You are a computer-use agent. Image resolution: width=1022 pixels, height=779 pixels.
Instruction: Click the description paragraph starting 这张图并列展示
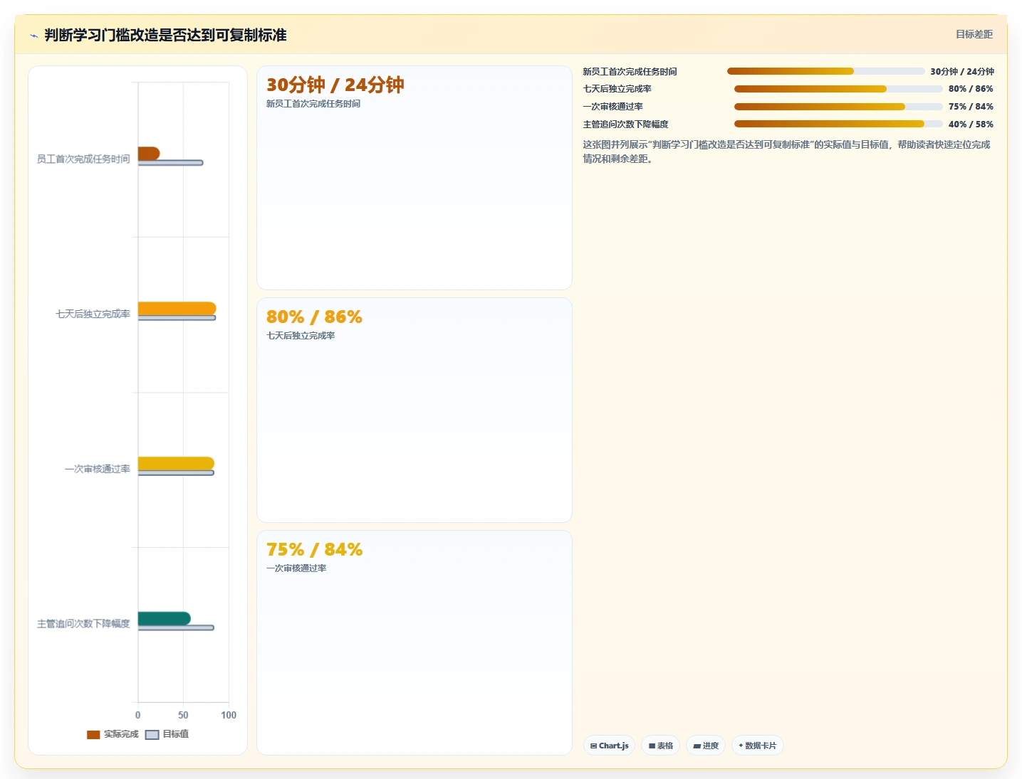coord(787,152)
